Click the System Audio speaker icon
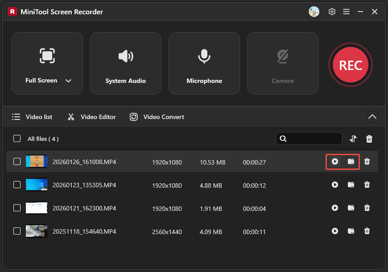 tap(125, 56)
